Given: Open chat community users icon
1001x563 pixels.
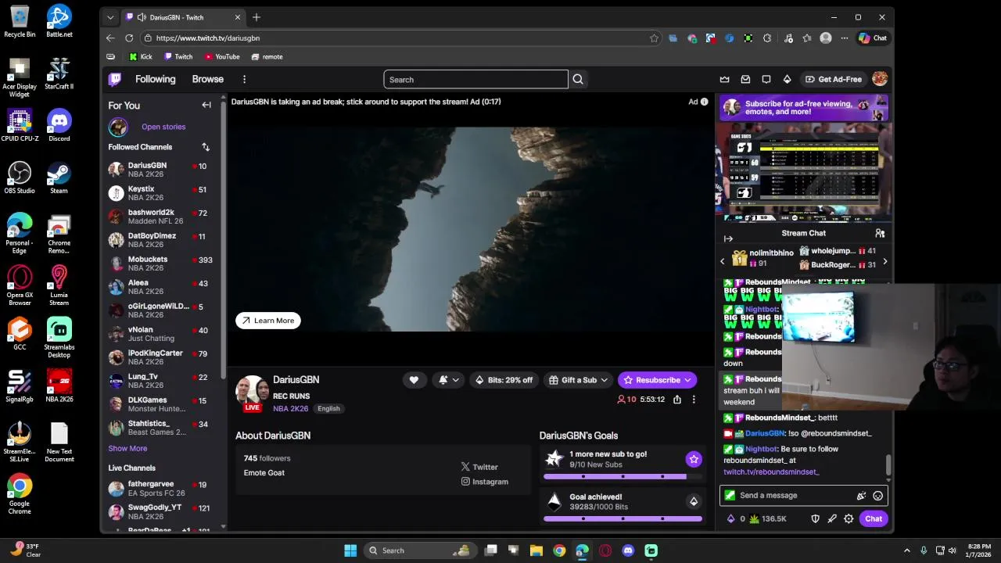Looking at the screenshot, I should [x=880, y=233].
